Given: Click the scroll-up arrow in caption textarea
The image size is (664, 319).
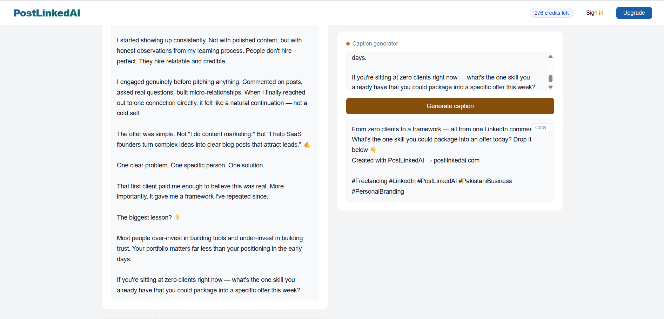Looking at the screenshot, I should point(550,56).
